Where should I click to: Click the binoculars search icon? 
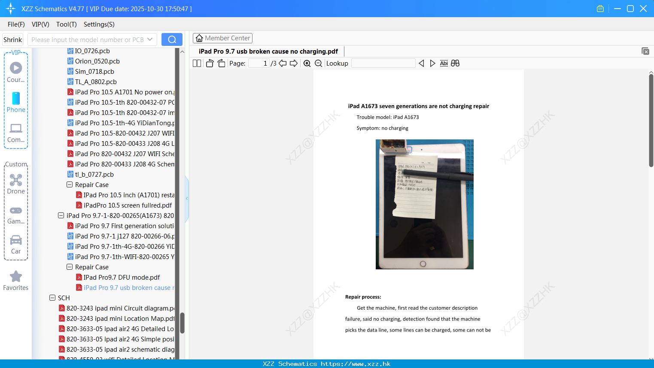(x=455, y=63)
